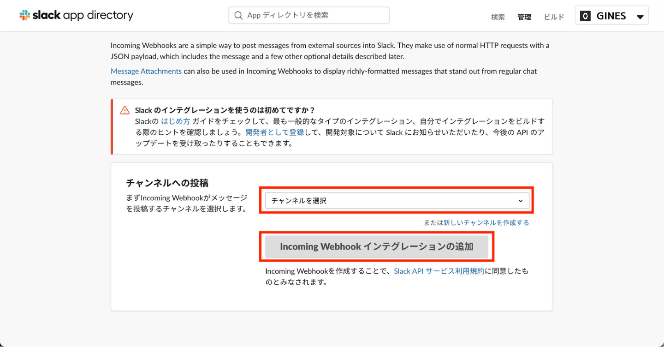Click the red warning triangle icon
The image size is (664, 347).
click(x=125, y=110)
